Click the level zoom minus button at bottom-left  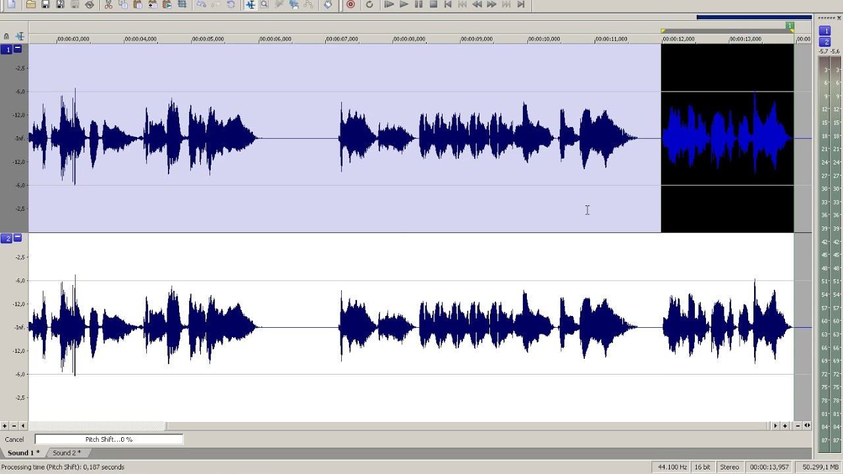tap(14, 426)
